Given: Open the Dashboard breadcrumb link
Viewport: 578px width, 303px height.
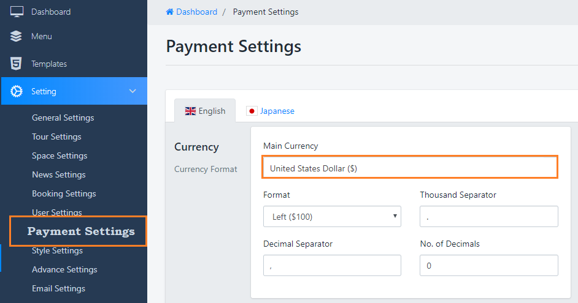Looking at the screenshot, I should pyautogui.click(x=196, y=12).
